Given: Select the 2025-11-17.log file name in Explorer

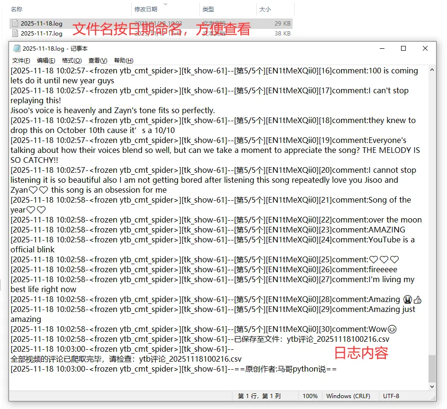Looking at the screenshot, I should [x=42, y=33].
